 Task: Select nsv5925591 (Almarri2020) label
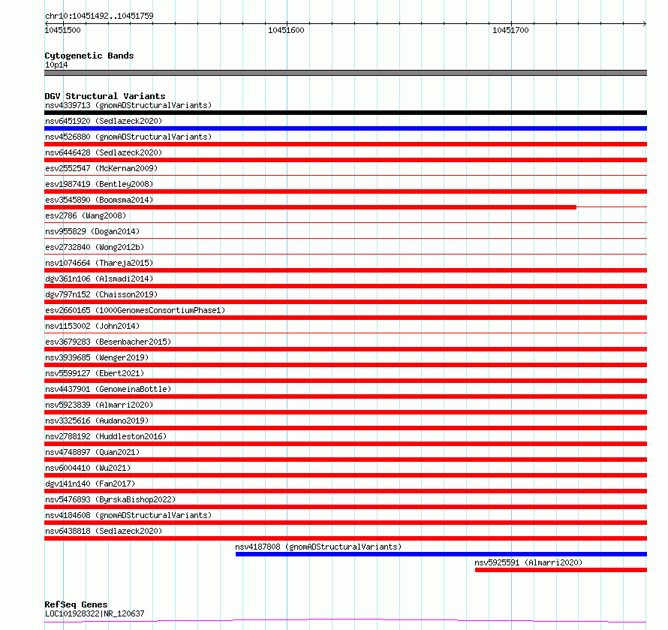click(x=528, y=562)
